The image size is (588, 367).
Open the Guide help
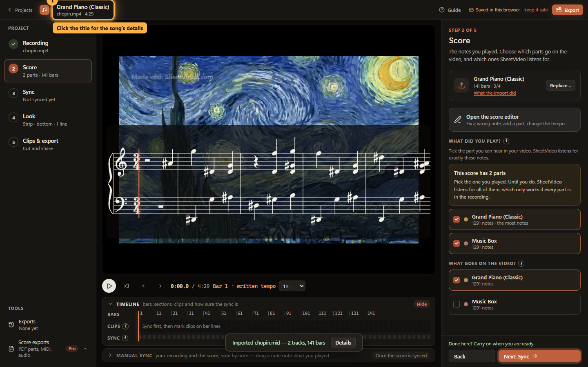450,10
